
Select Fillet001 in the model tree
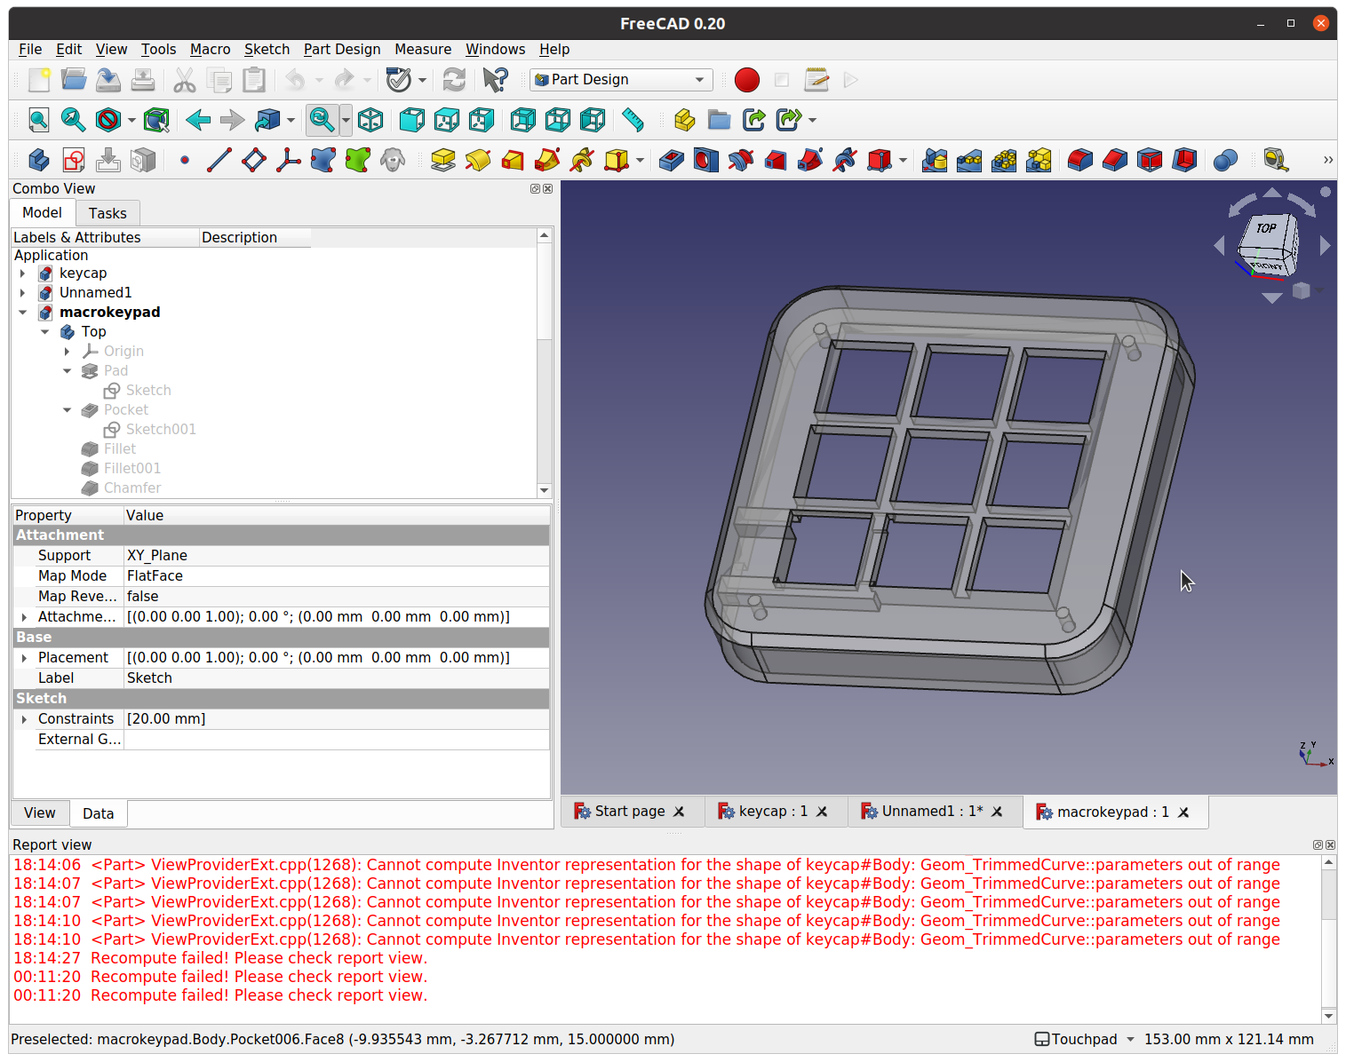pos(131,469)
